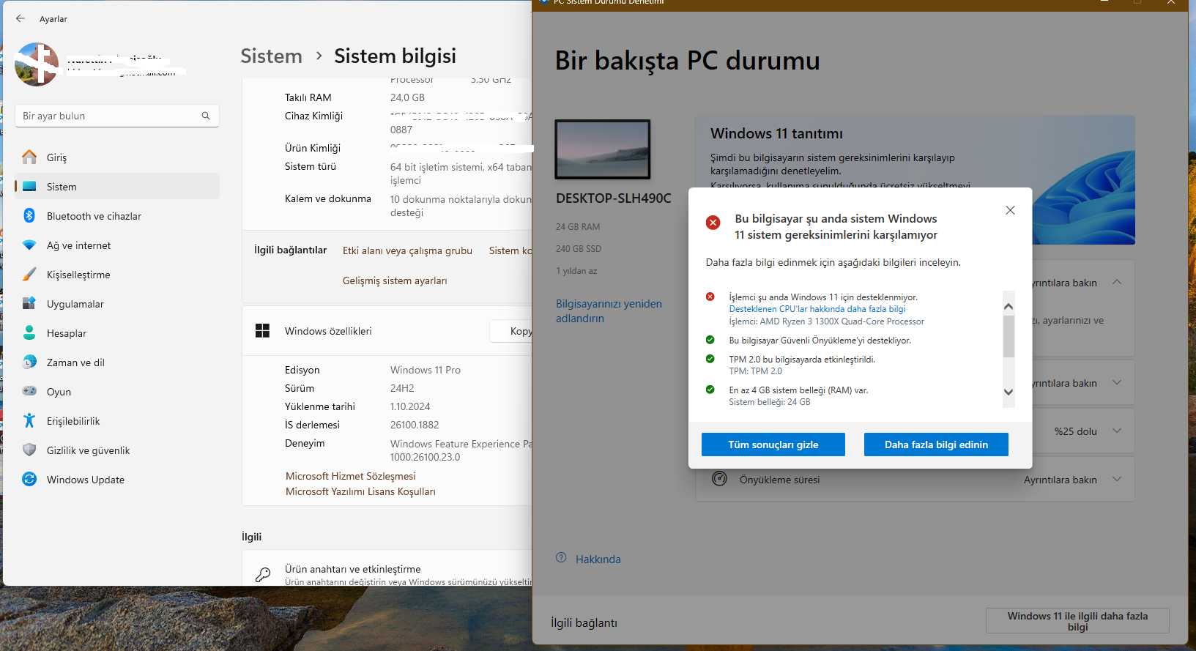Click the key icon next to Ürün anahtarı ve etkinleştirme
Screen dimensions: 1196x651
tap(263, 575)
